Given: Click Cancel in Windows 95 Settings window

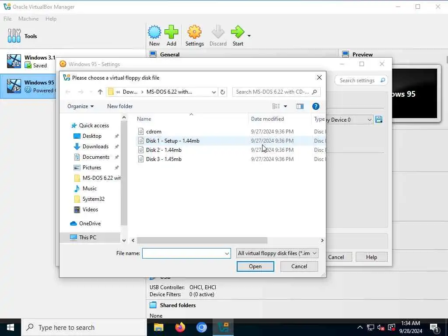Looking at the screenshot, I should tap(336, 257).
